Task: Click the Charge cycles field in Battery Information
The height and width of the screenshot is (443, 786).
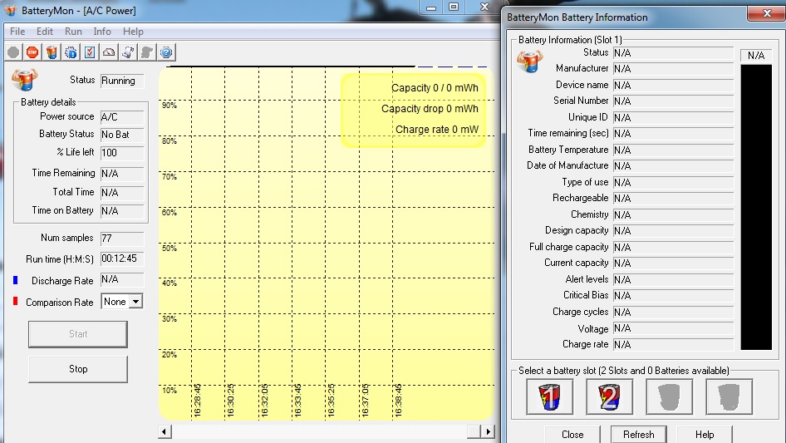Action: tap(673, 312)
